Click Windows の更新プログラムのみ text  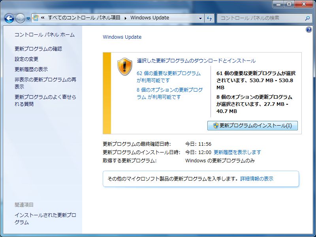[x=220, y=161]
